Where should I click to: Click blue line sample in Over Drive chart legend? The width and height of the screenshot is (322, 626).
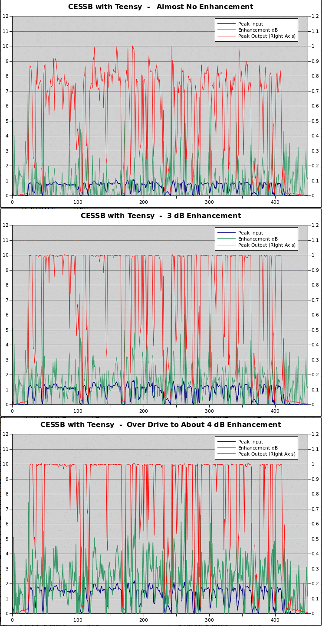(x=226, y=442)
